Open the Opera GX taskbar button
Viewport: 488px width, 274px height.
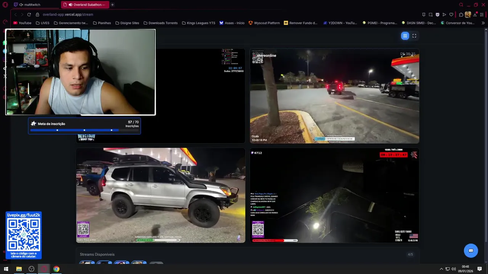pos(44,269)
